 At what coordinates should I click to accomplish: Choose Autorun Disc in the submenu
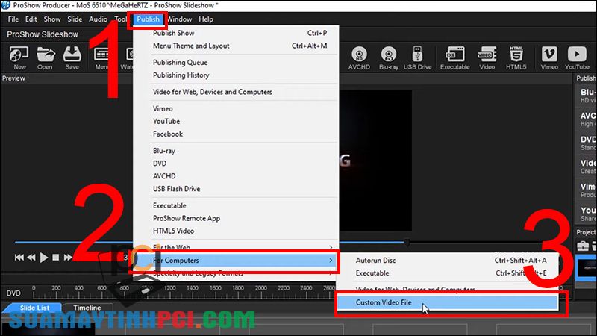click(448, 260)
